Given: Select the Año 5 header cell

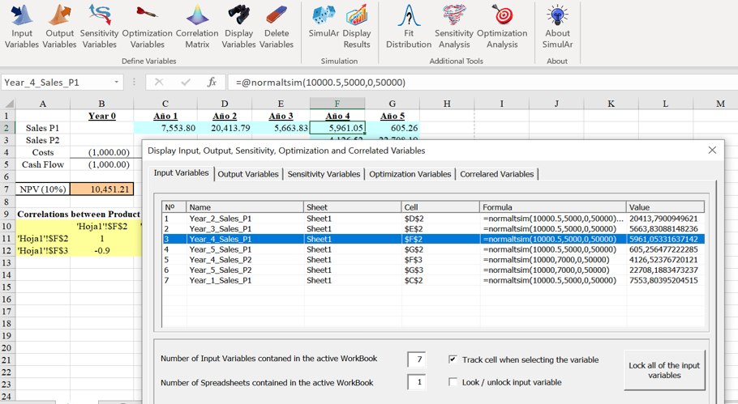Looking at the screenshot, I should pos(392,116).
